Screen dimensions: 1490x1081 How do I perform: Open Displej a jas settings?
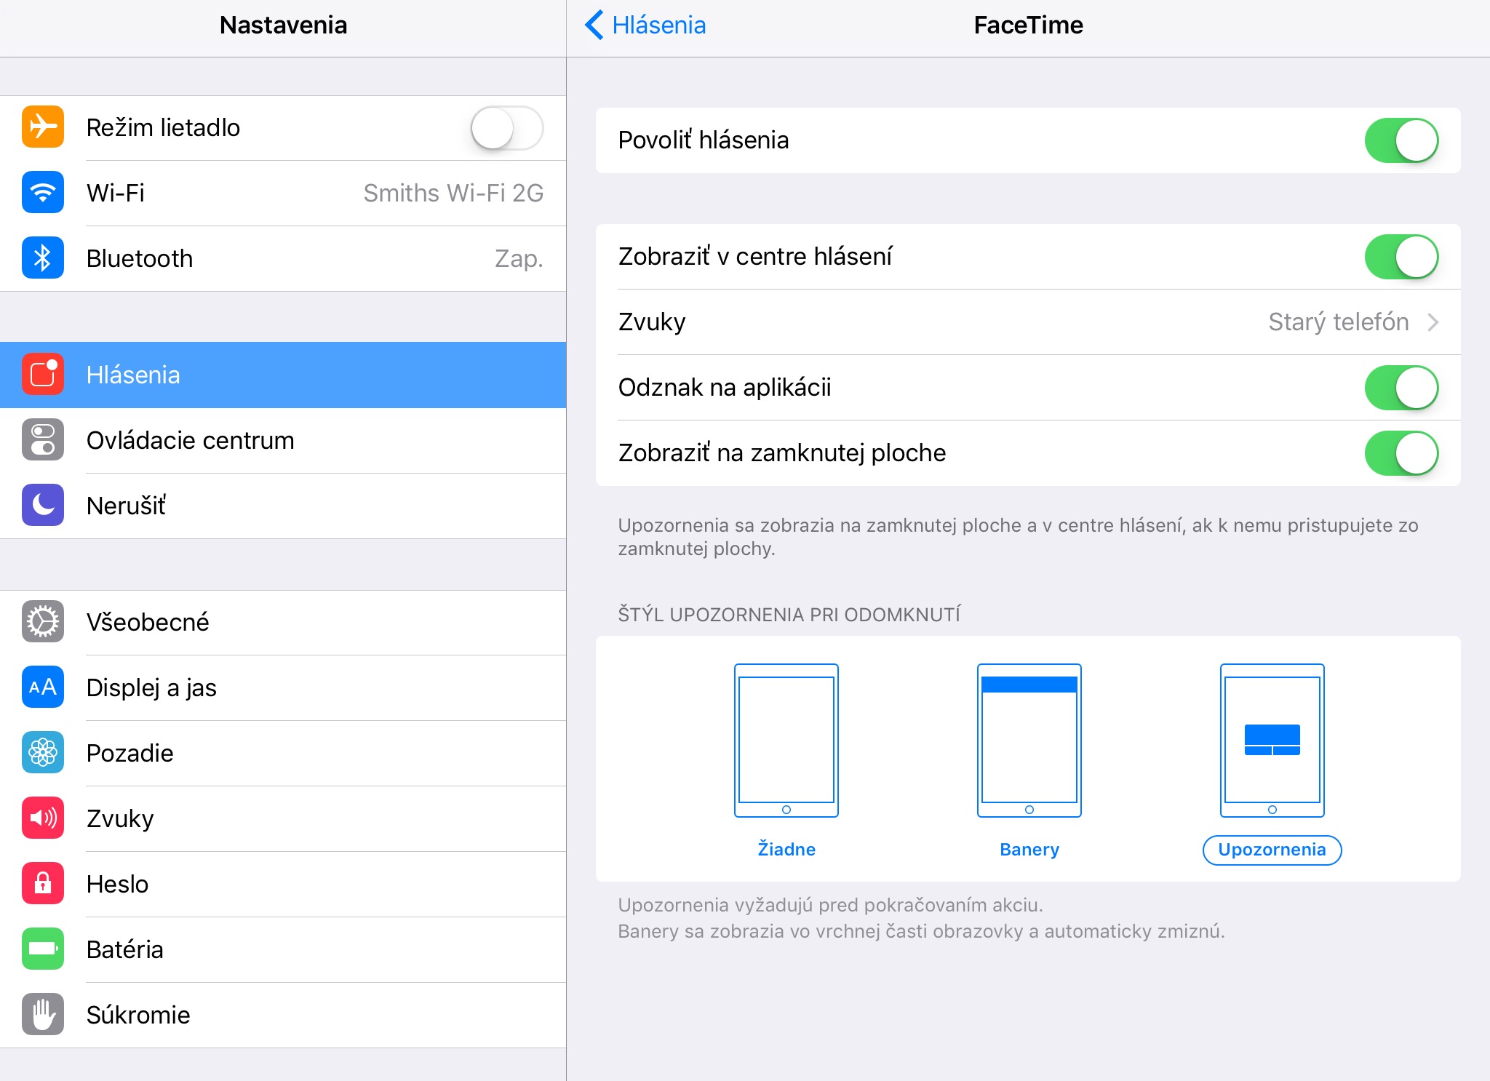click(x=283, y=687)
